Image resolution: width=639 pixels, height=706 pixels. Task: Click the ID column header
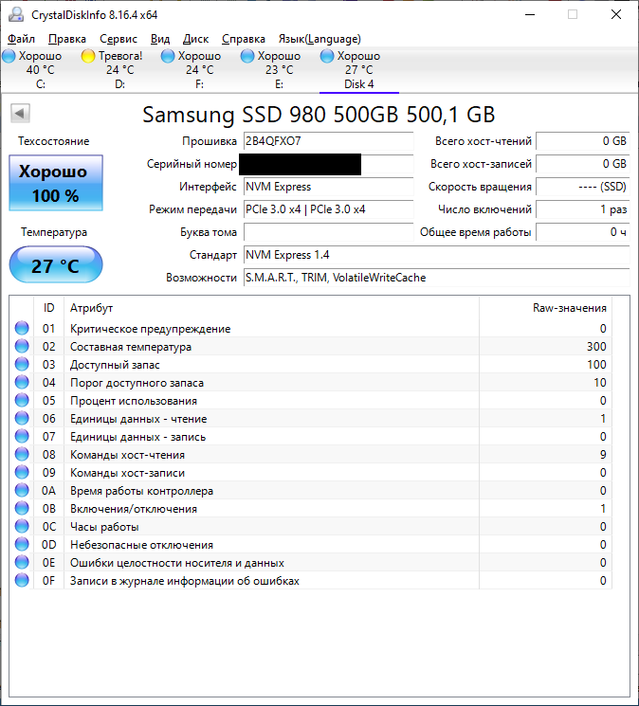(48, 308)
